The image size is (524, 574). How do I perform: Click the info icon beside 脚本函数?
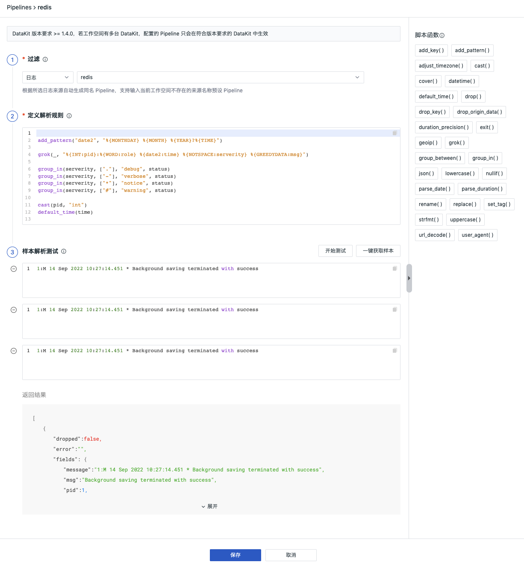pos(442,35)
